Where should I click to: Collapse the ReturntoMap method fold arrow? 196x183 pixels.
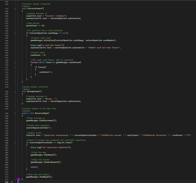[x=15, y=113]
